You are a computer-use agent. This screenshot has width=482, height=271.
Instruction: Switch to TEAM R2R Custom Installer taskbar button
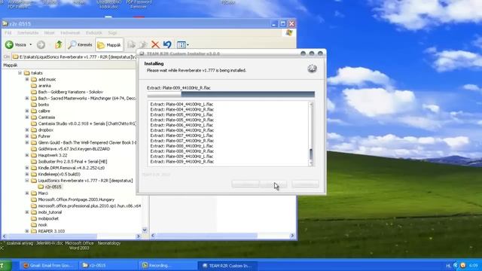click(227, 266)
